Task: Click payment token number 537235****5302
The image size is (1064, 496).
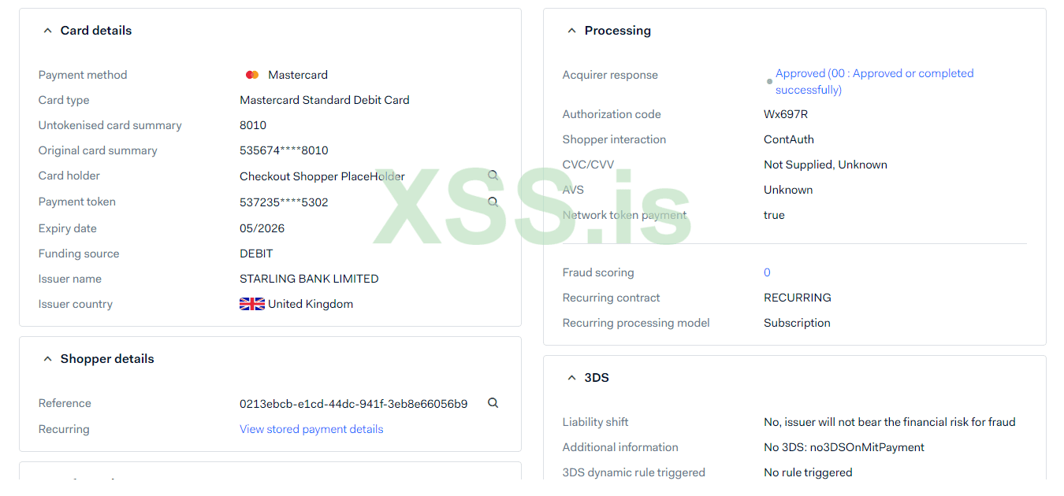Action: pos(284,202)
